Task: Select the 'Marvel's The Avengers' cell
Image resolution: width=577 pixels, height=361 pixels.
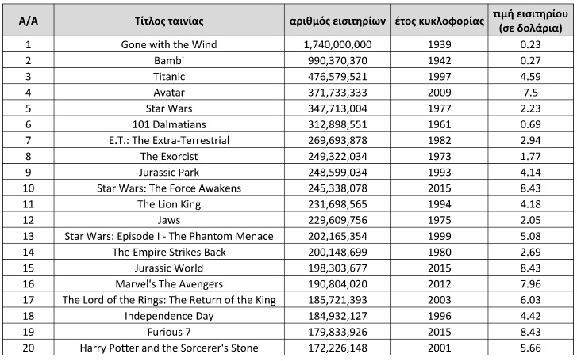Action: 168,283
